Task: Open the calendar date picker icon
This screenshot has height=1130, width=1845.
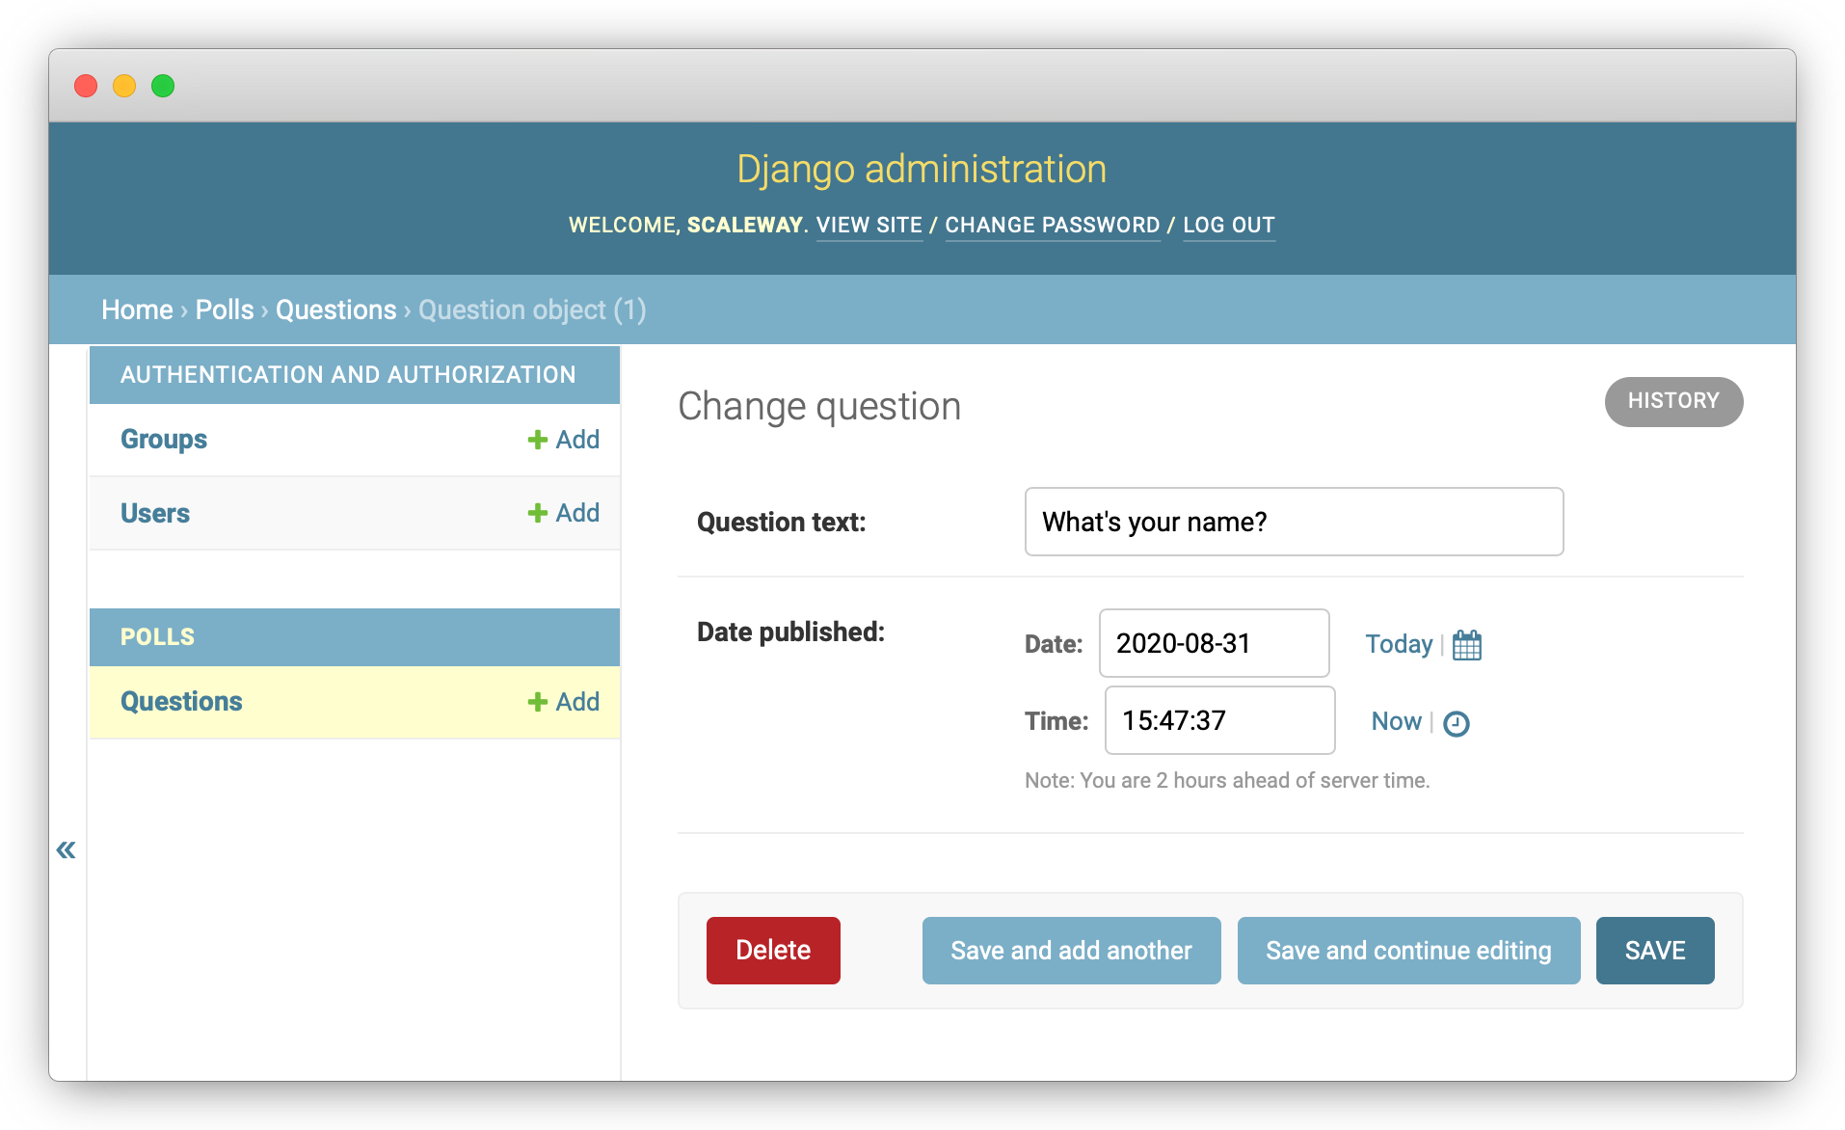Action: (x=1466, y=645)
